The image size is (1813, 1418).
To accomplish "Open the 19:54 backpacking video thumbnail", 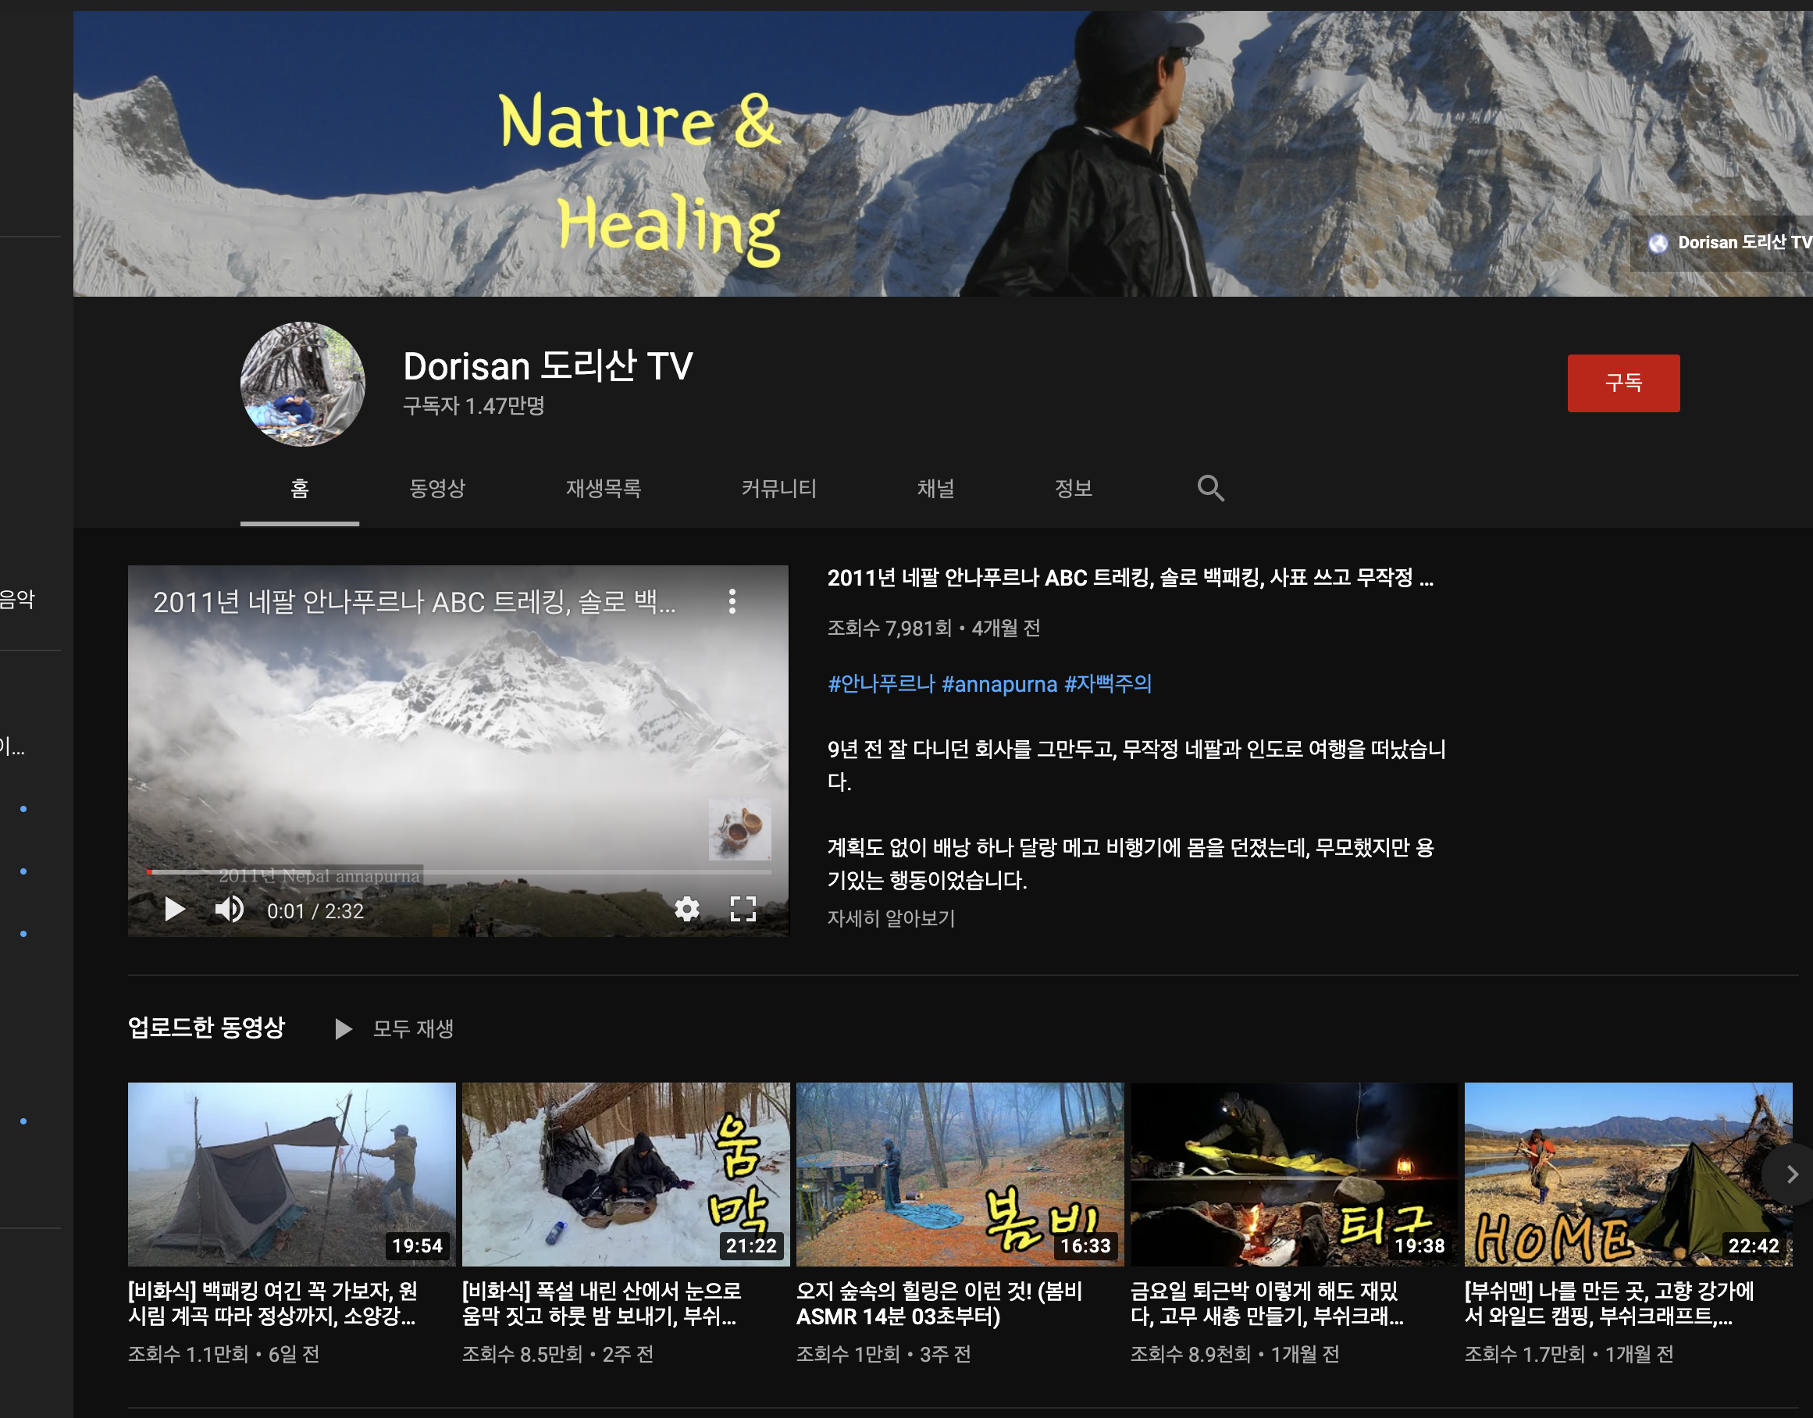I will pos(292,1174).
